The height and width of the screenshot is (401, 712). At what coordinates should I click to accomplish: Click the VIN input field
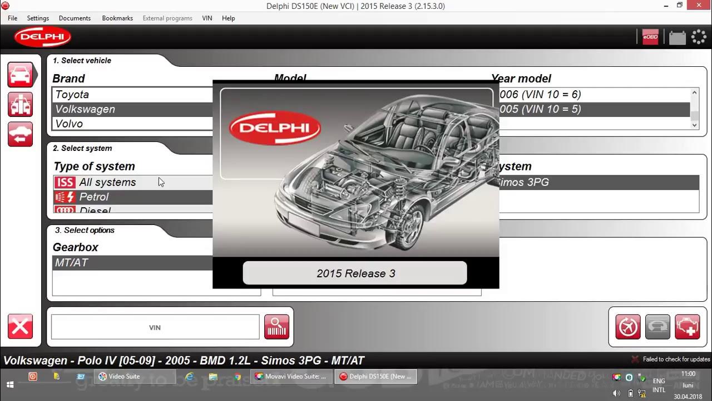click(155, 327)
